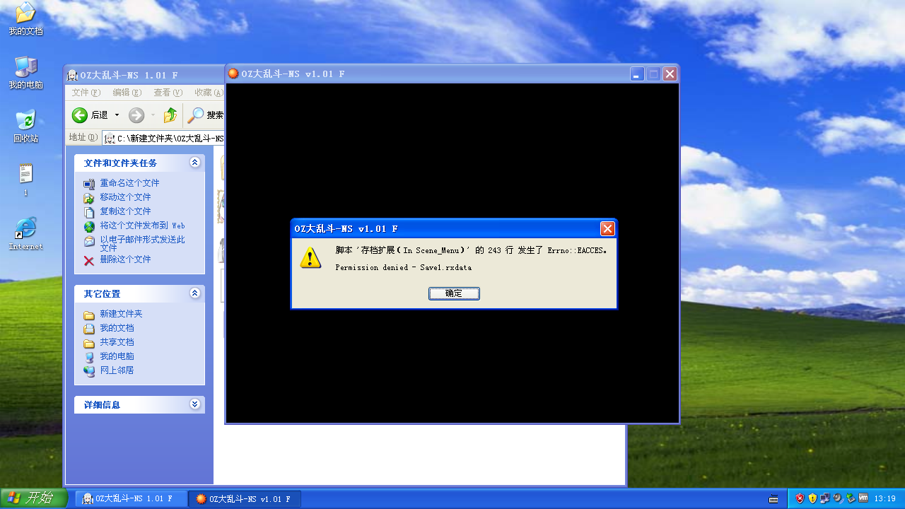
Task: Click the 以电子邮件形式发送此文件 link
Action: pyautogui.click(x=142, y=244)
